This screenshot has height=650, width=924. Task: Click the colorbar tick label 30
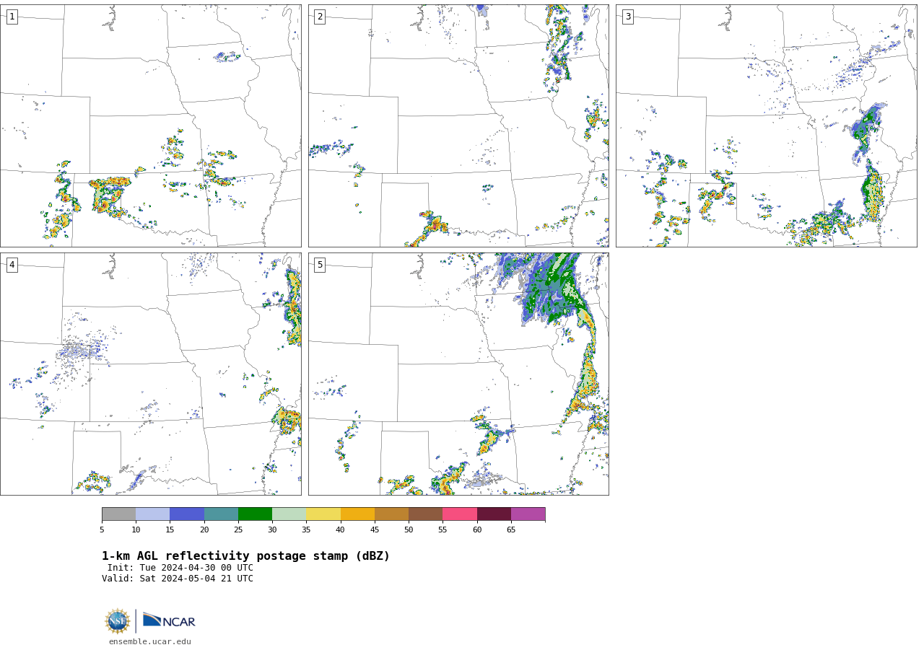coord(272,530)
